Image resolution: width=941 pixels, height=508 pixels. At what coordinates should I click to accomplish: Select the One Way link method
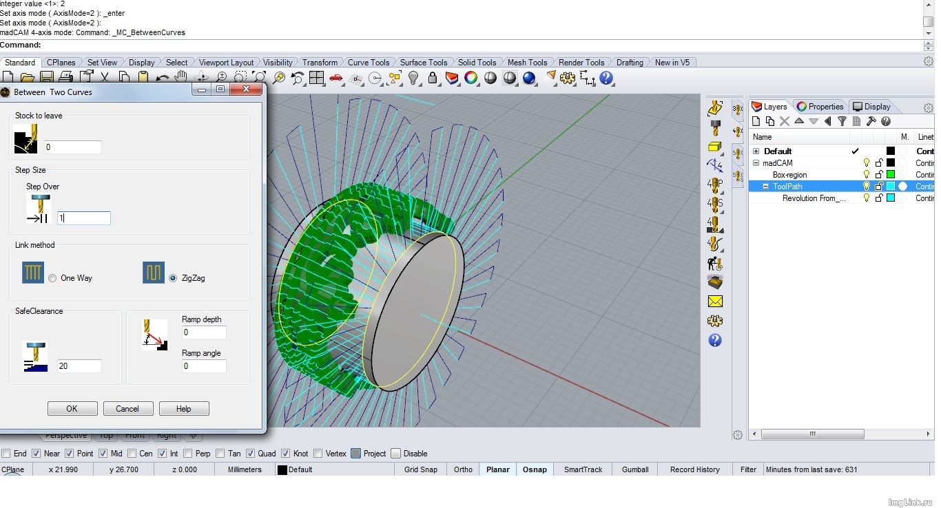point(52,278)
